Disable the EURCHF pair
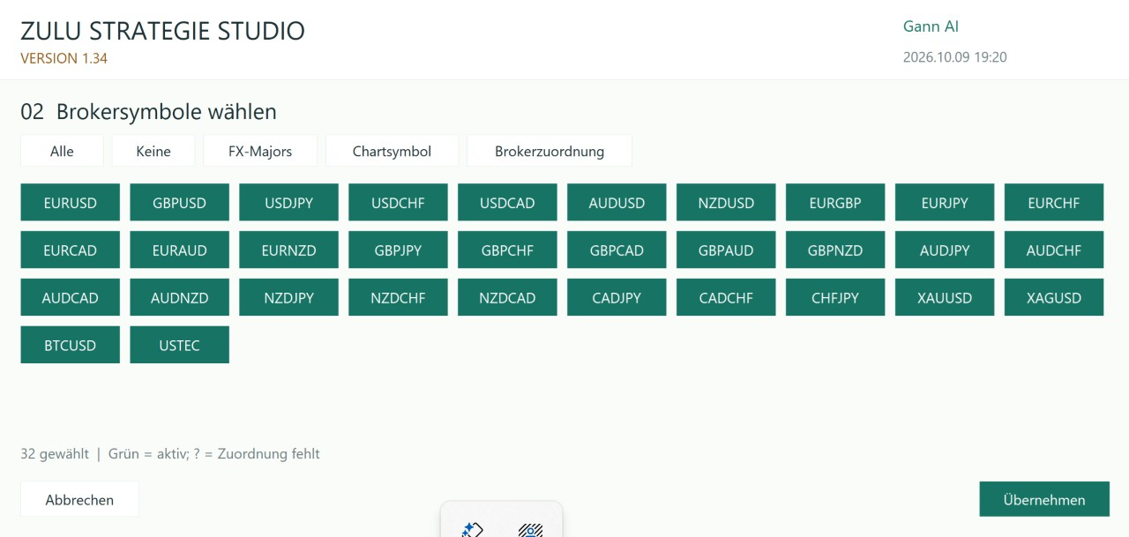Viewport: 1129px width, 537px height. pos(1055,203)
